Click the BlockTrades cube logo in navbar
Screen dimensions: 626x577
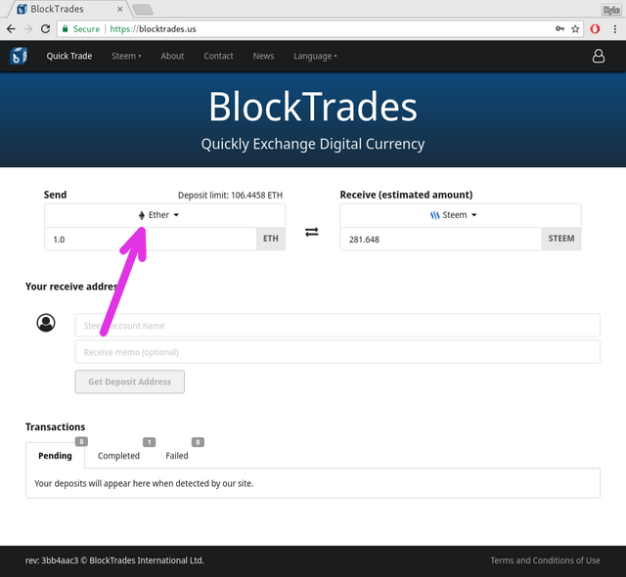pos(18,56)
